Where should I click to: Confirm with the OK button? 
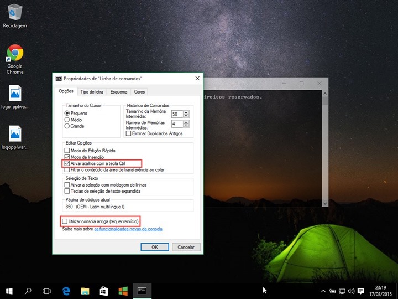click(155, 247)
